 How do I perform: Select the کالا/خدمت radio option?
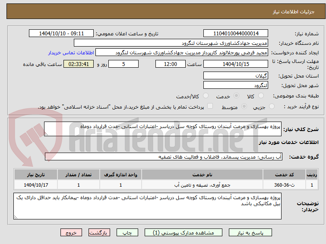coord(206,96)
